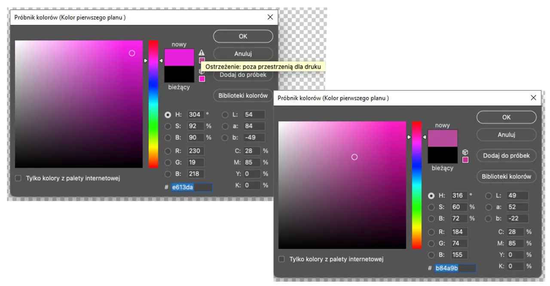Click Anuluj in the right dialog
The image size is (550, 286).
tap(506, 134)
